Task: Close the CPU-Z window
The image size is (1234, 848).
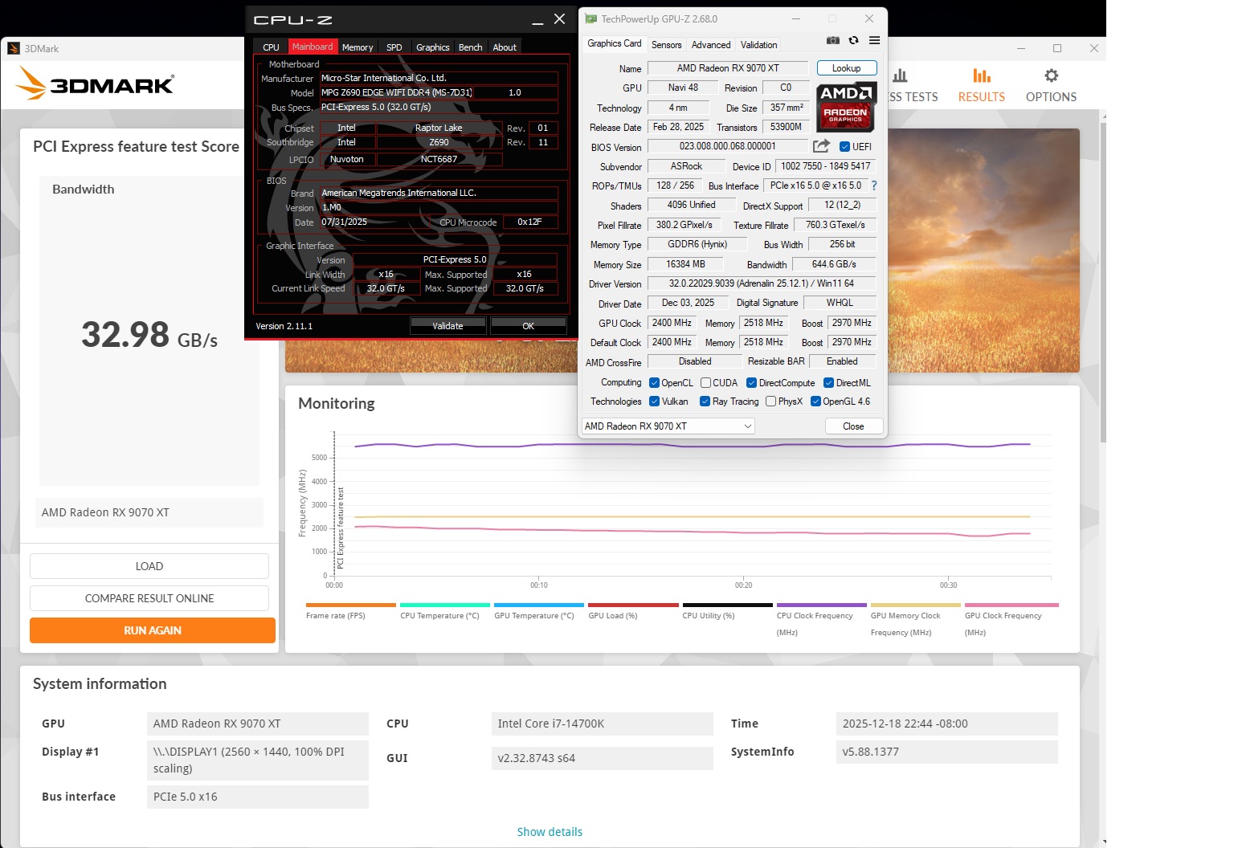Action: 560,19
